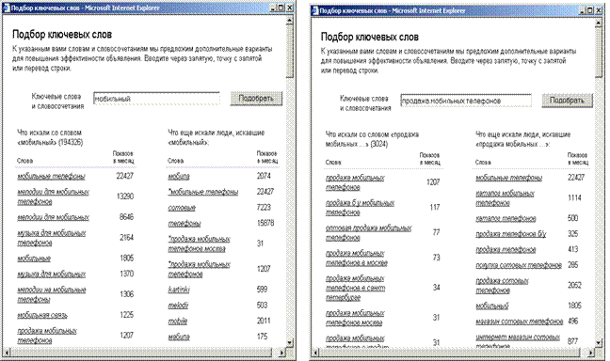
Task: Open мелодии на мобильные телефоны link (1306)
Action: click(52, 294)
